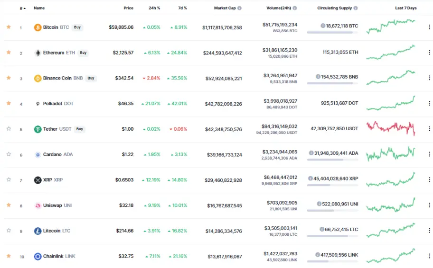Click the Chainlink logo icon
The height and width of the screenshot is (268, 433).
click(38, 257)
